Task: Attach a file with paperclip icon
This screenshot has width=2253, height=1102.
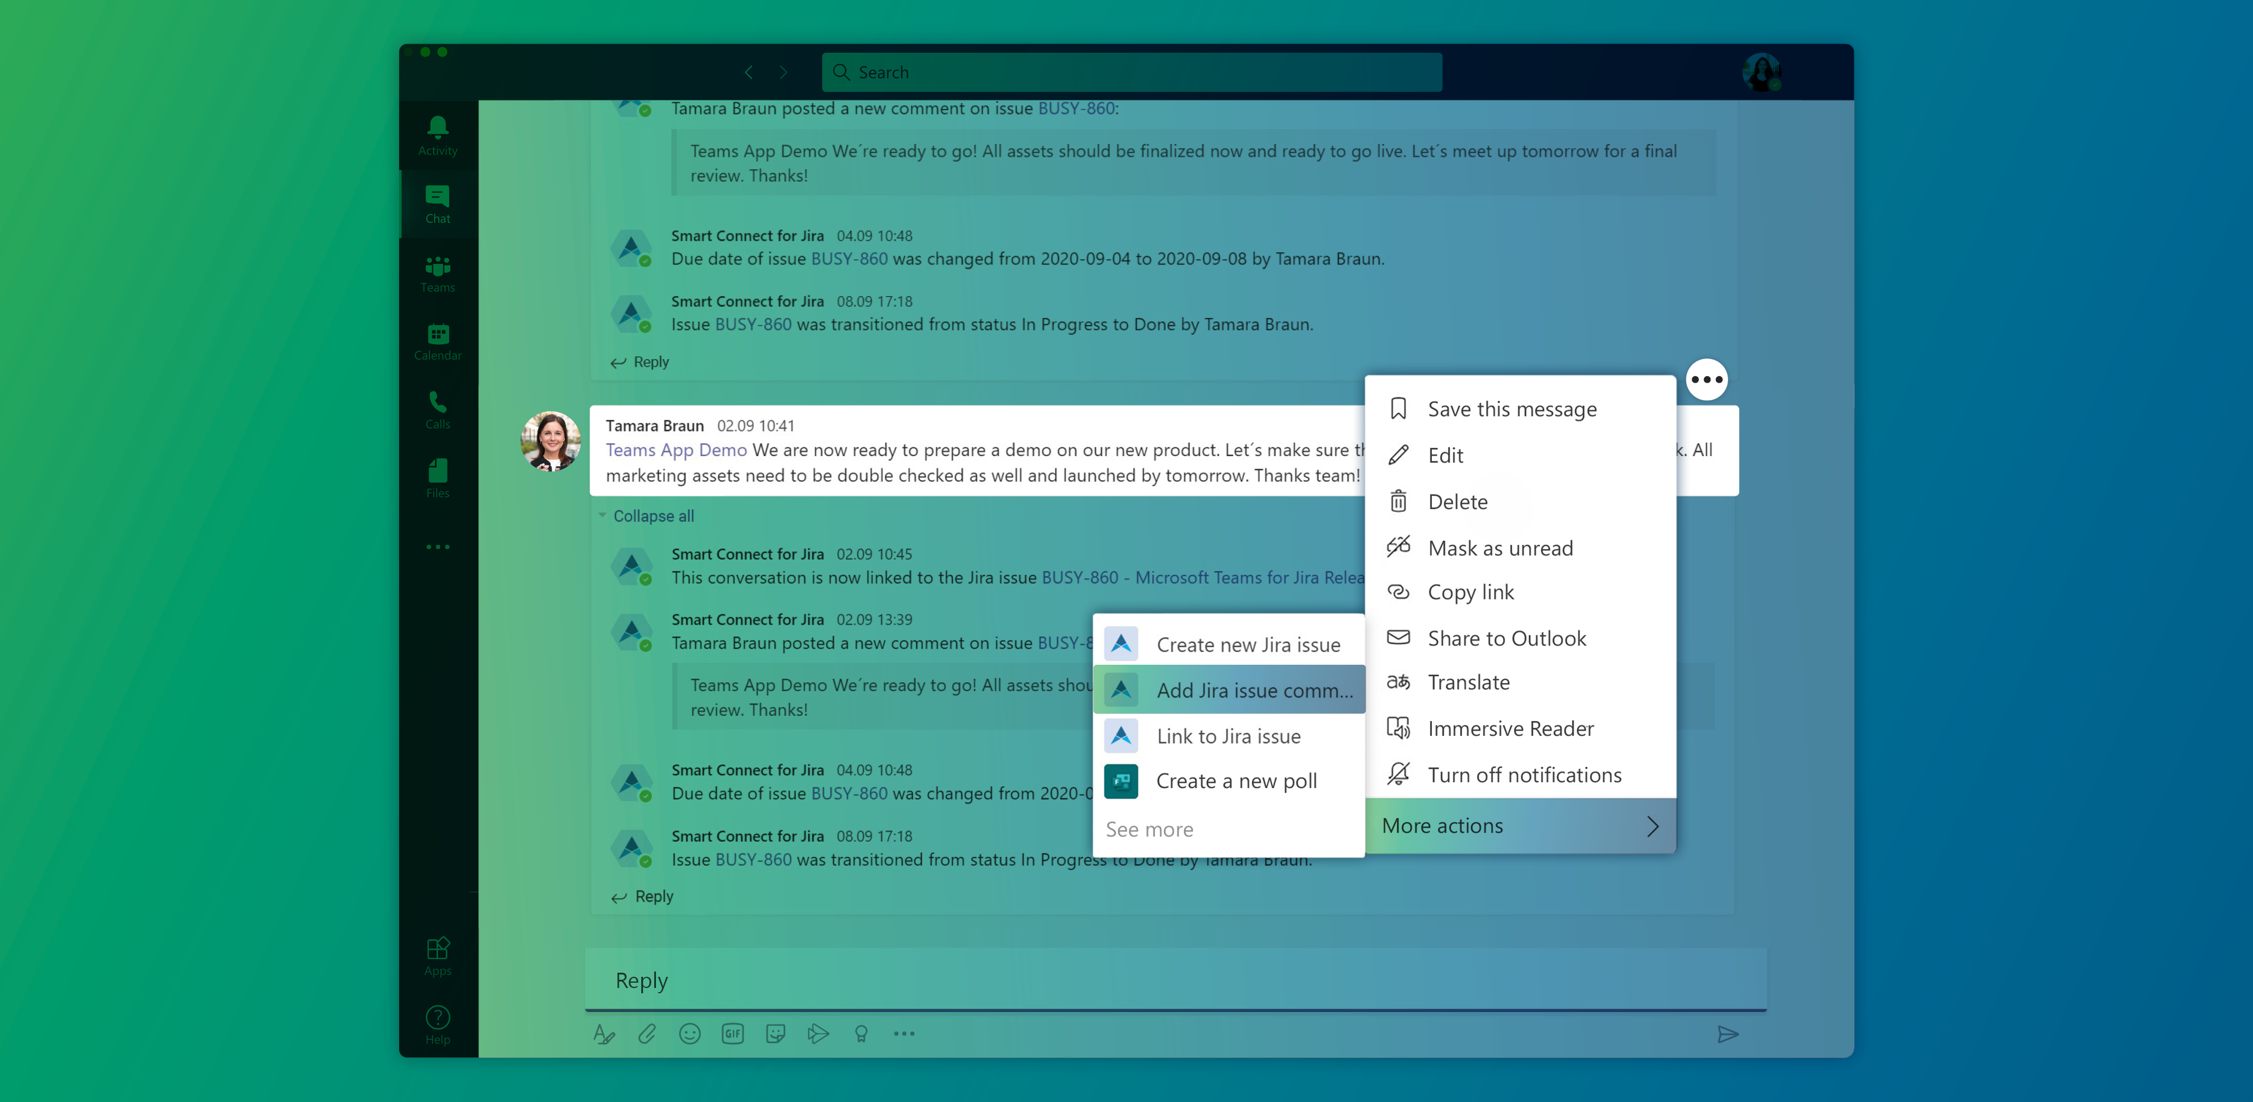Action: coord(647,1034)
